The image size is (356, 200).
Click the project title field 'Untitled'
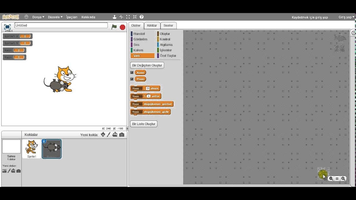pos(61,25)
